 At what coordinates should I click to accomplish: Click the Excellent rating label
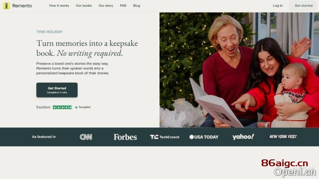(43, 107)
